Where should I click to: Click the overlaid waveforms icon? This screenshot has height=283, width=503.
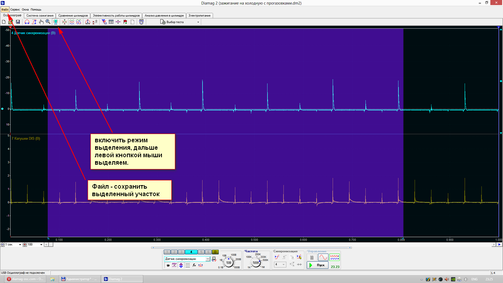(x=79, y=22)
